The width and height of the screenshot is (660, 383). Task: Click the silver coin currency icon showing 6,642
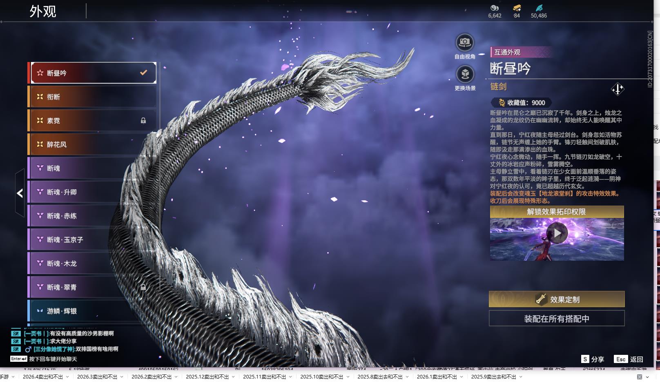(x=494, y=8)
